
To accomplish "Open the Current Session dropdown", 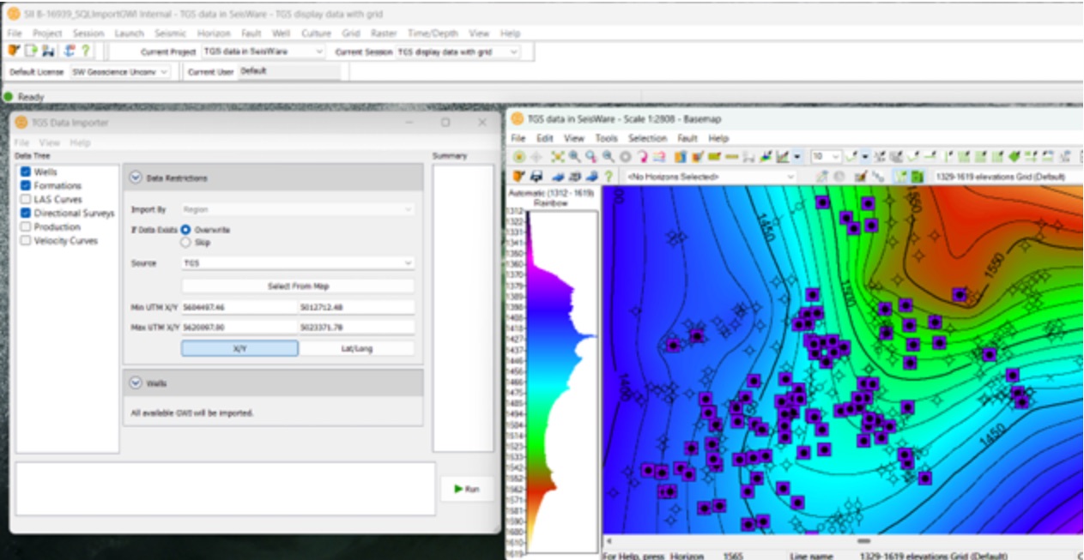I will coord(458,51).
